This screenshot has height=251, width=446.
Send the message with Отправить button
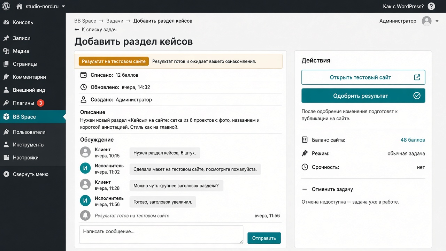(x=264, y=238)
